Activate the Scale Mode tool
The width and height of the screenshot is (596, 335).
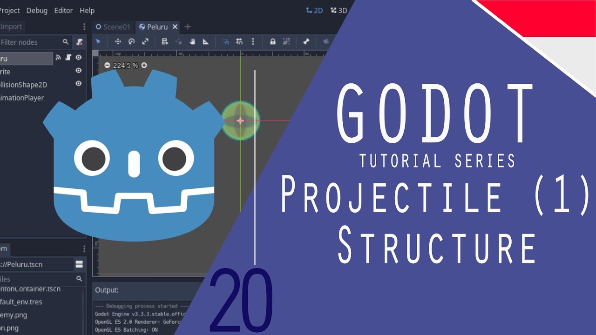(x=145, y=41)
